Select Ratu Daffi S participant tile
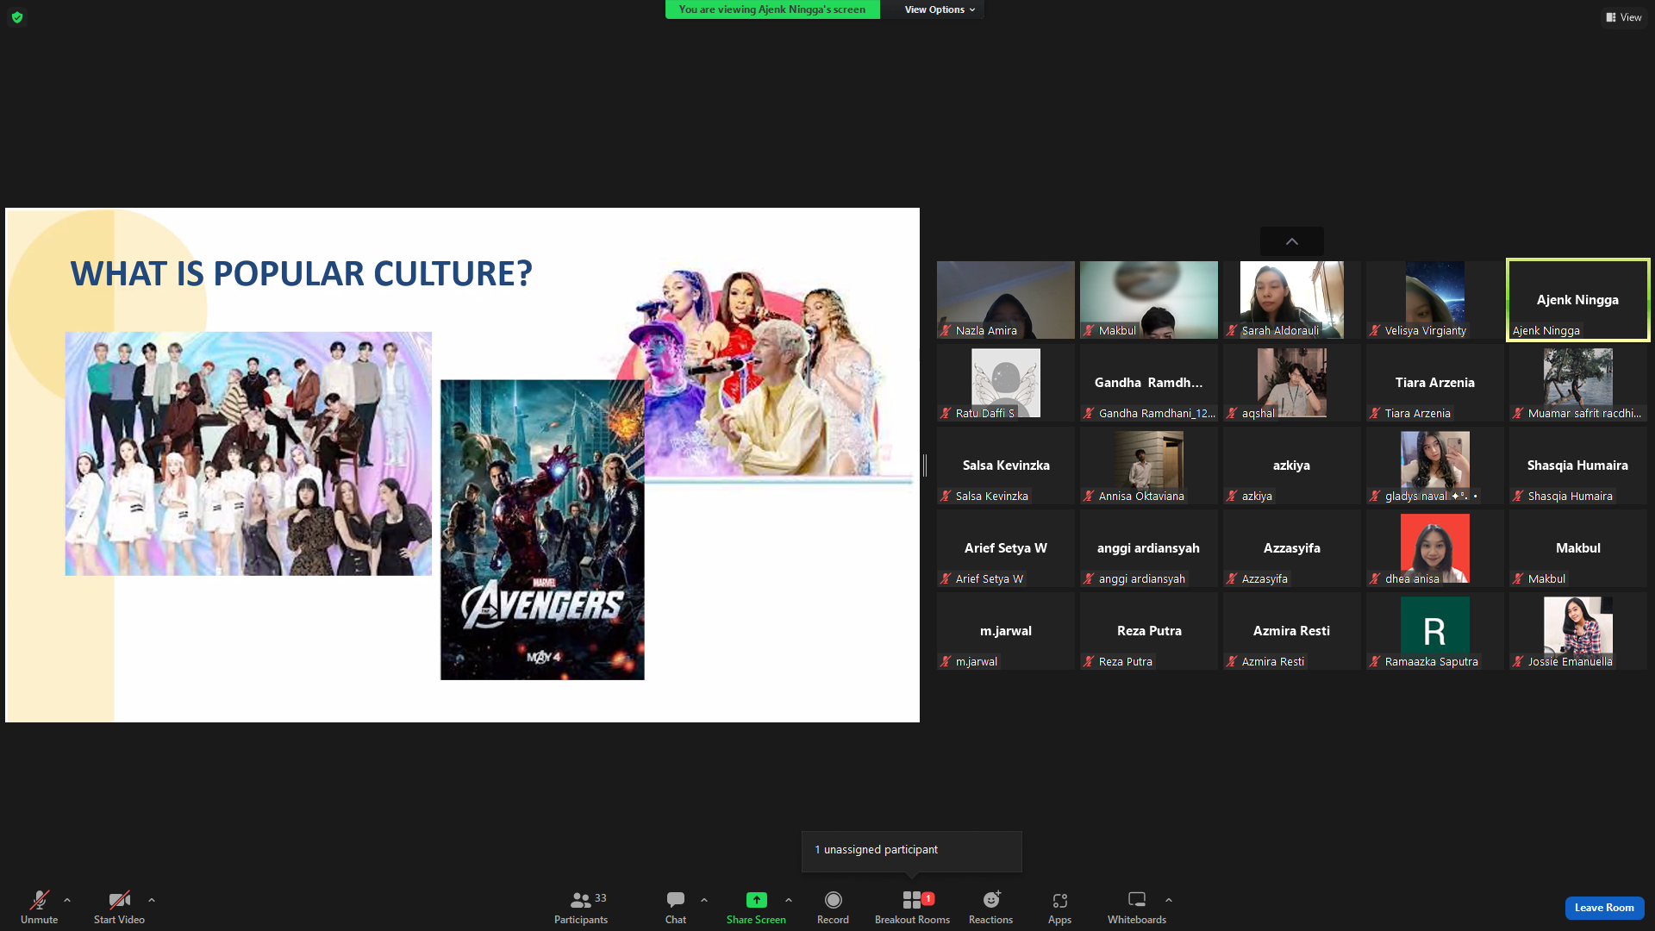 [x=1006, y=383]
